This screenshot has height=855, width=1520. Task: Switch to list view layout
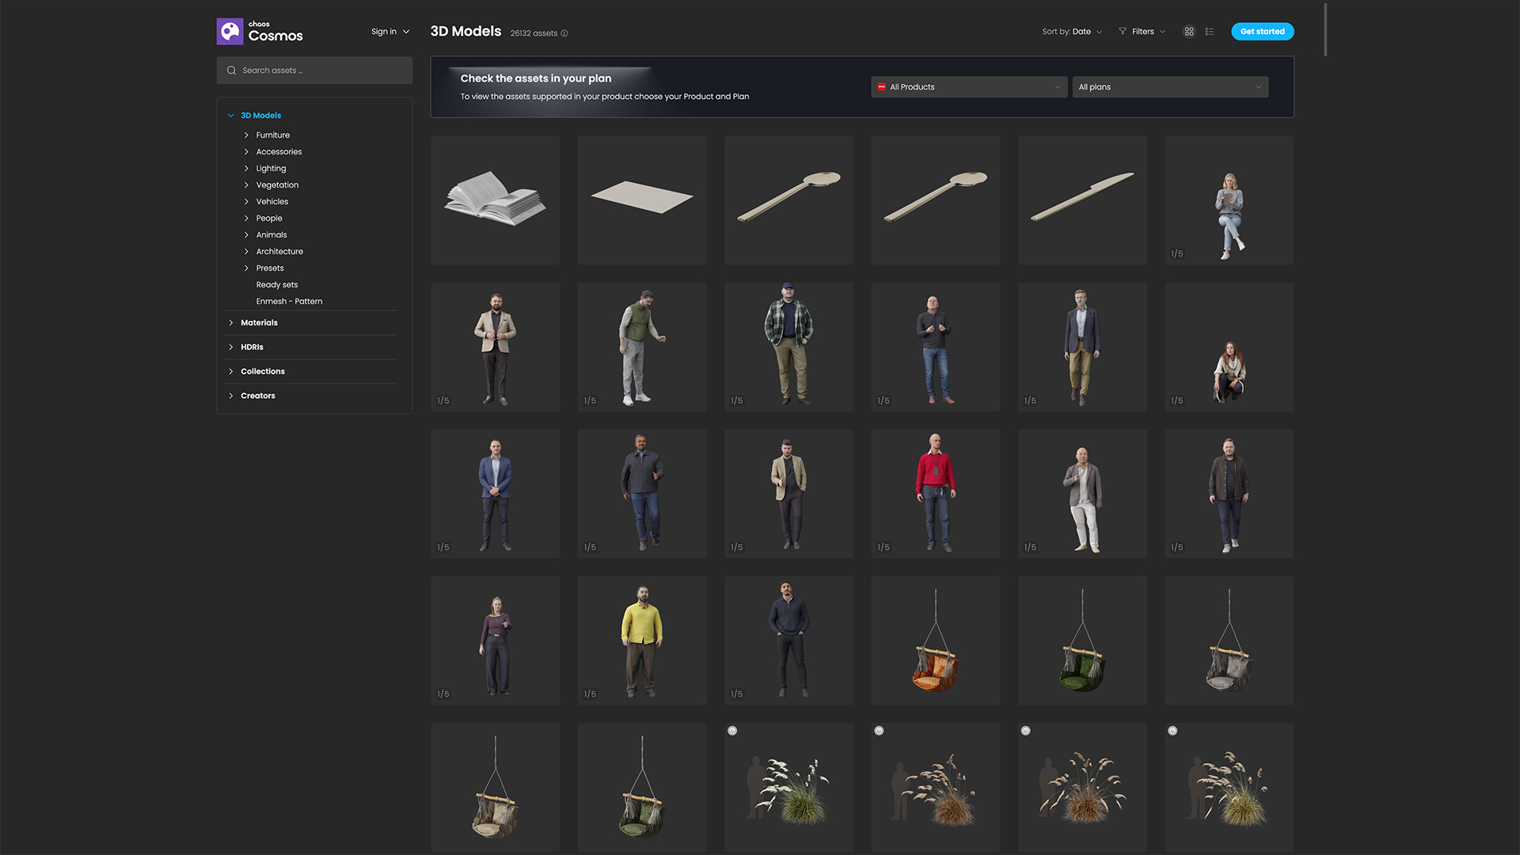(x=1210, y=31)
